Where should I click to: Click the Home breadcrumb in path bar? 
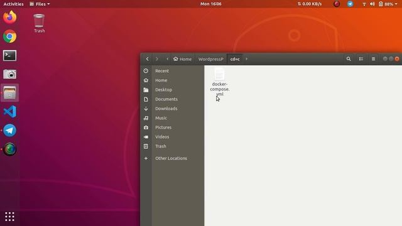click(x=182, y=59)
